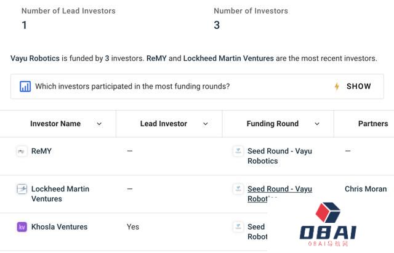Click funding round icon in Khosla Ventures row
Image resolution: width=394 pixels, height=253 pixels.
click(238, 227)
